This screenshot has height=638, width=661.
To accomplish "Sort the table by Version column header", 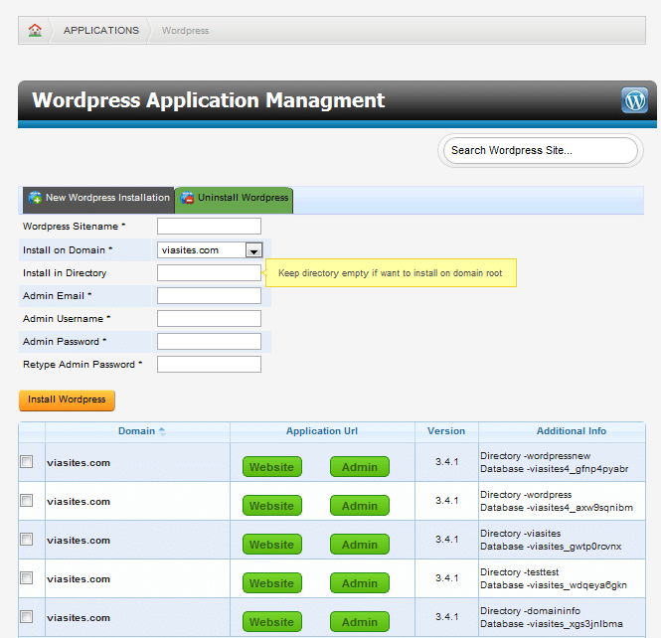I will [445, 431].
